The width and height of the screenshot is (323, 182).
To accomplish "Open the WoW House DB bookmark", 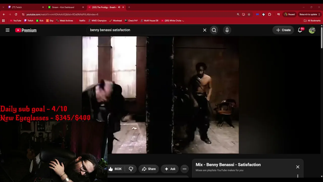I will [149, 21].
